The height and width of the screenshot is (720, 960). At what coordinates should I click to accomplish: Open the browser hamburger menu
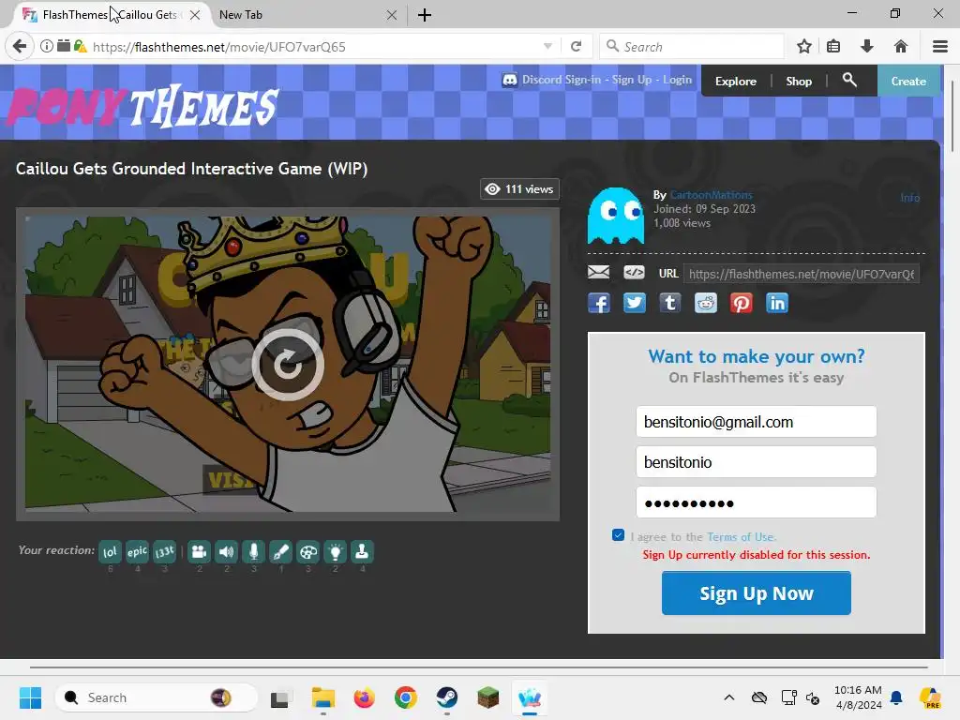click(x=940, y=47)
